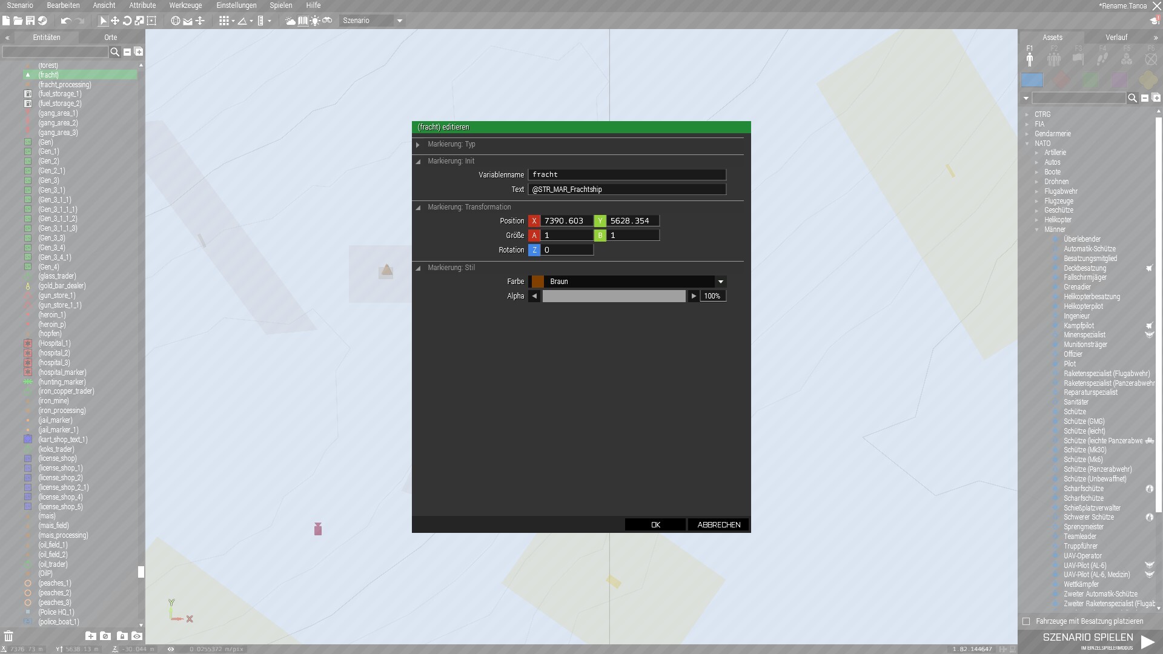
Task: Click the Alpha slider bar
Action: pyautogui.click(x=614, y=296)
